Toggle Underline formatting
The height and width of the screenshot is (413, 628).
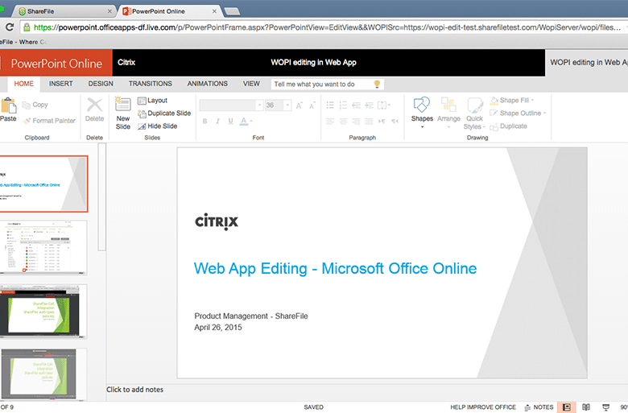(231, 121)
